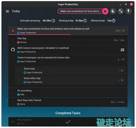Screen dimensions: 136x128
Task: Select the Plan Day task
Action: (68, 40)
